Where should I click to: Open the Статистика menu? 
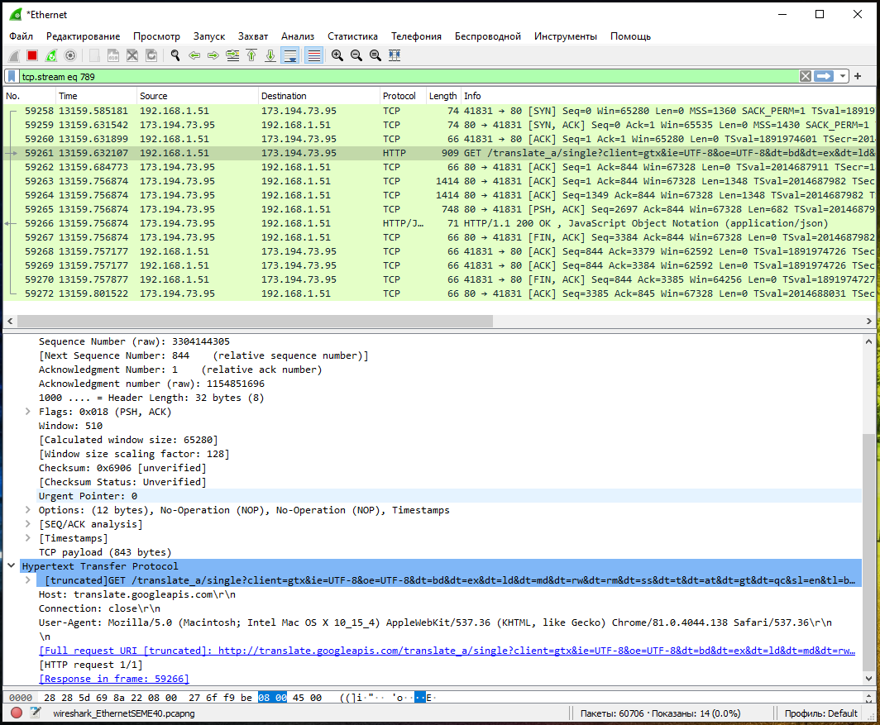point(352,36)
